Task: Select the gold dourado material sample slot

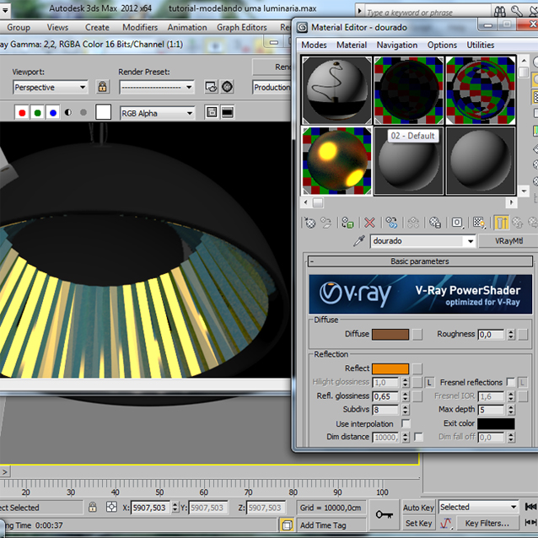Action: coord(336,161)
